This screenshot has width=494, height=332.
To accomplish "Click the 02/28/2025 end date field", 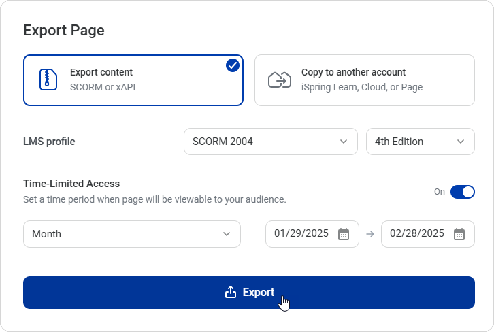I will click(417, 234).
